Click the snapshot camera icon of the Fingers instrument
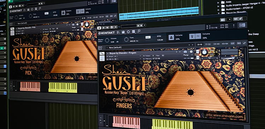Screen dimensions: 265x129 (x=185, y=52)
